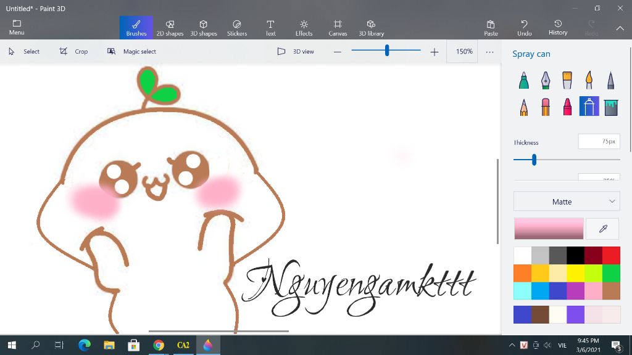The width and height of the screenshot is (632, 355).
Task: Select the Crayon brush
Action: [x=567, y=107]
